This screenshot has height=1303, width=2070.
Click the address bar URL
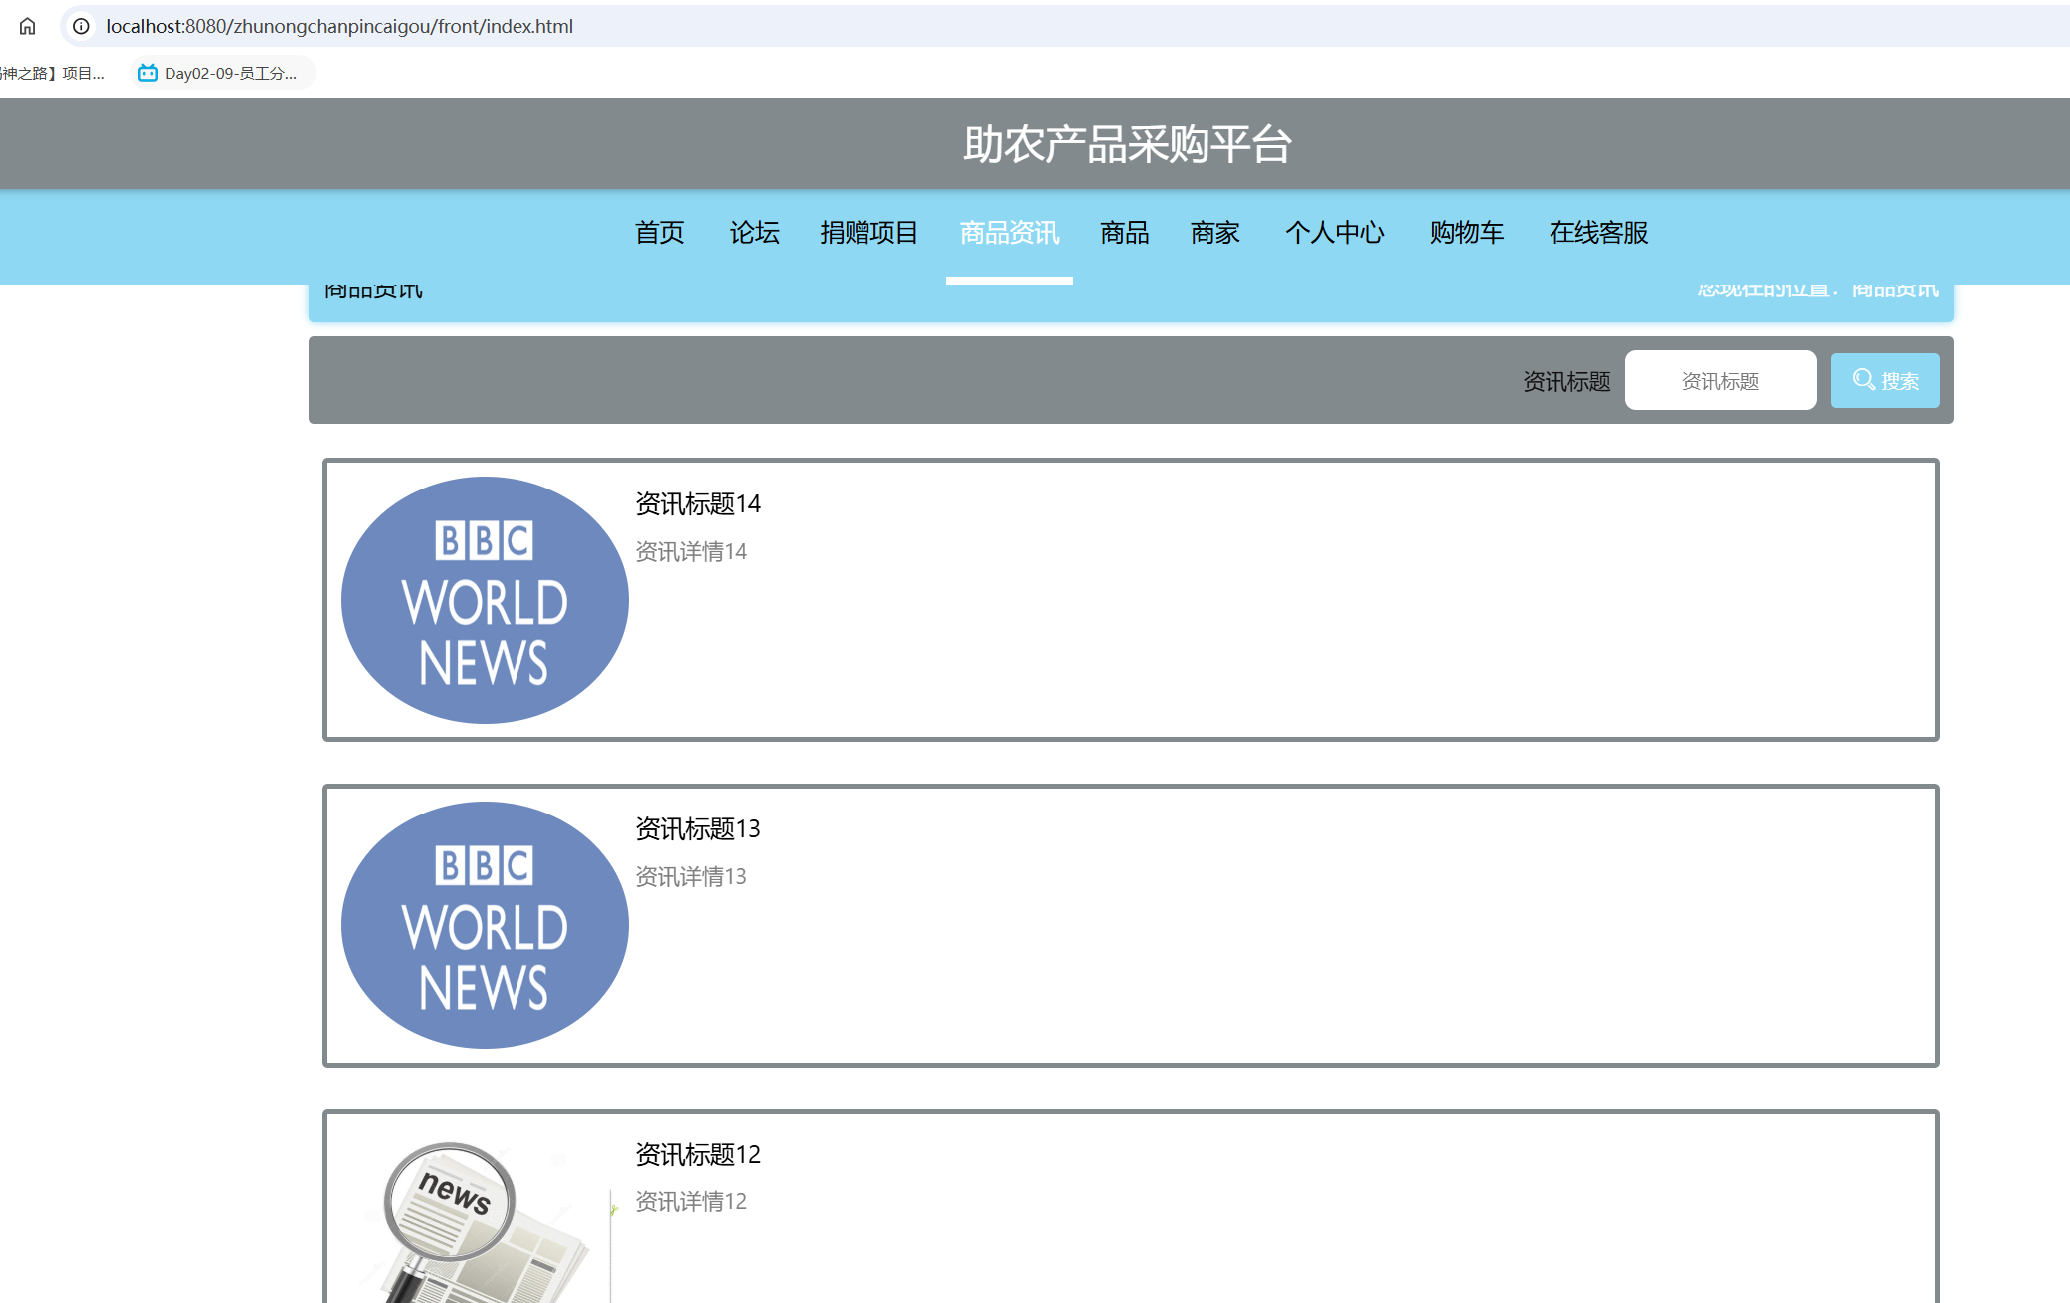(339, 26)
